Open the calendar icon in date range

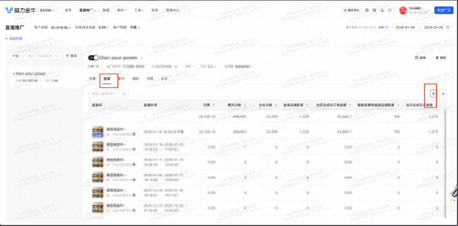tap(447, 27)
